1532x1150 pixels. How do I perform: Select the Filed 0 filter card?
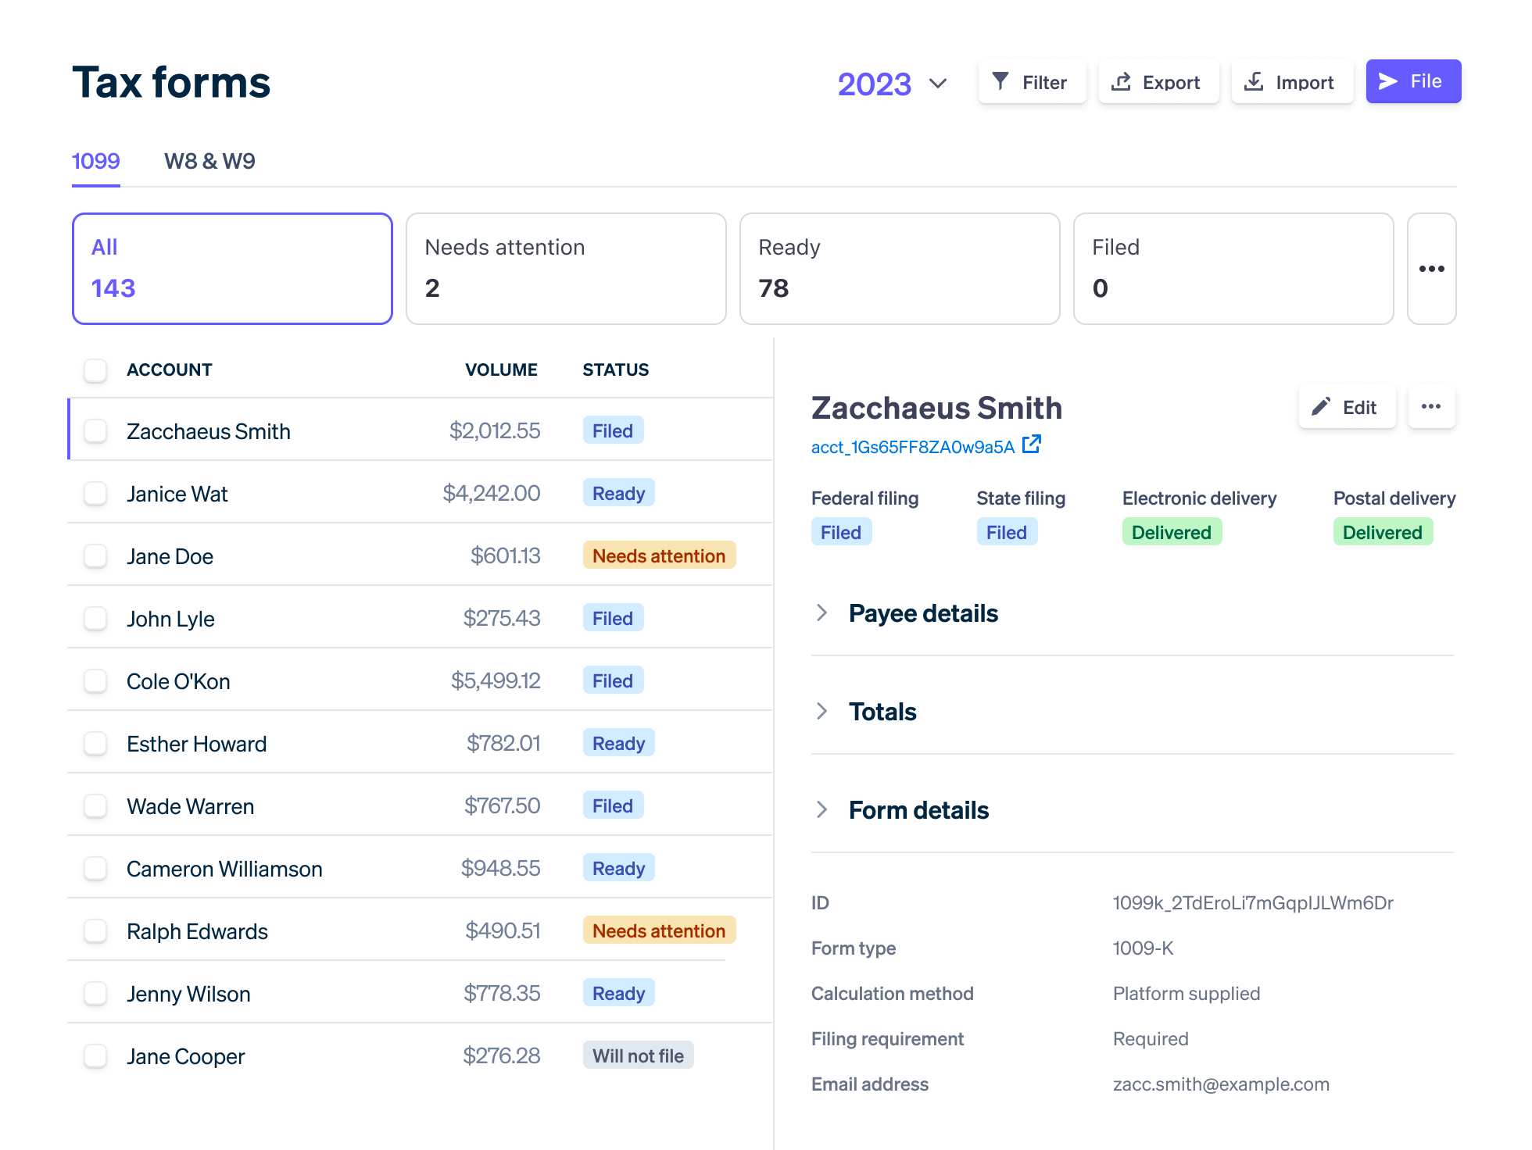1233,269
